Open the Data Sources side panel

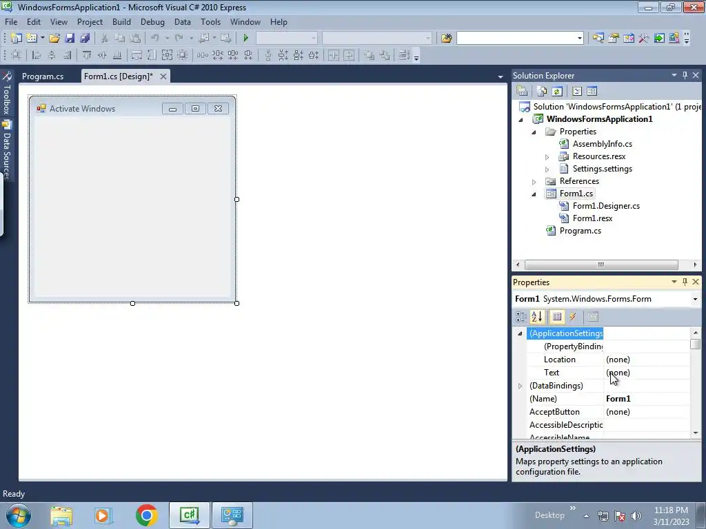tap(7, 150)
